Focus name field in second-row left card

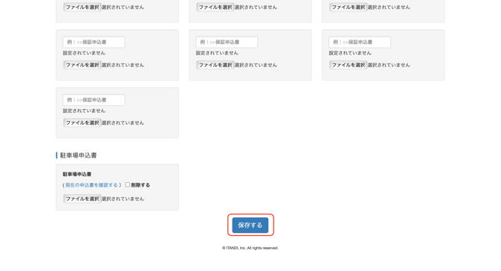93,42
